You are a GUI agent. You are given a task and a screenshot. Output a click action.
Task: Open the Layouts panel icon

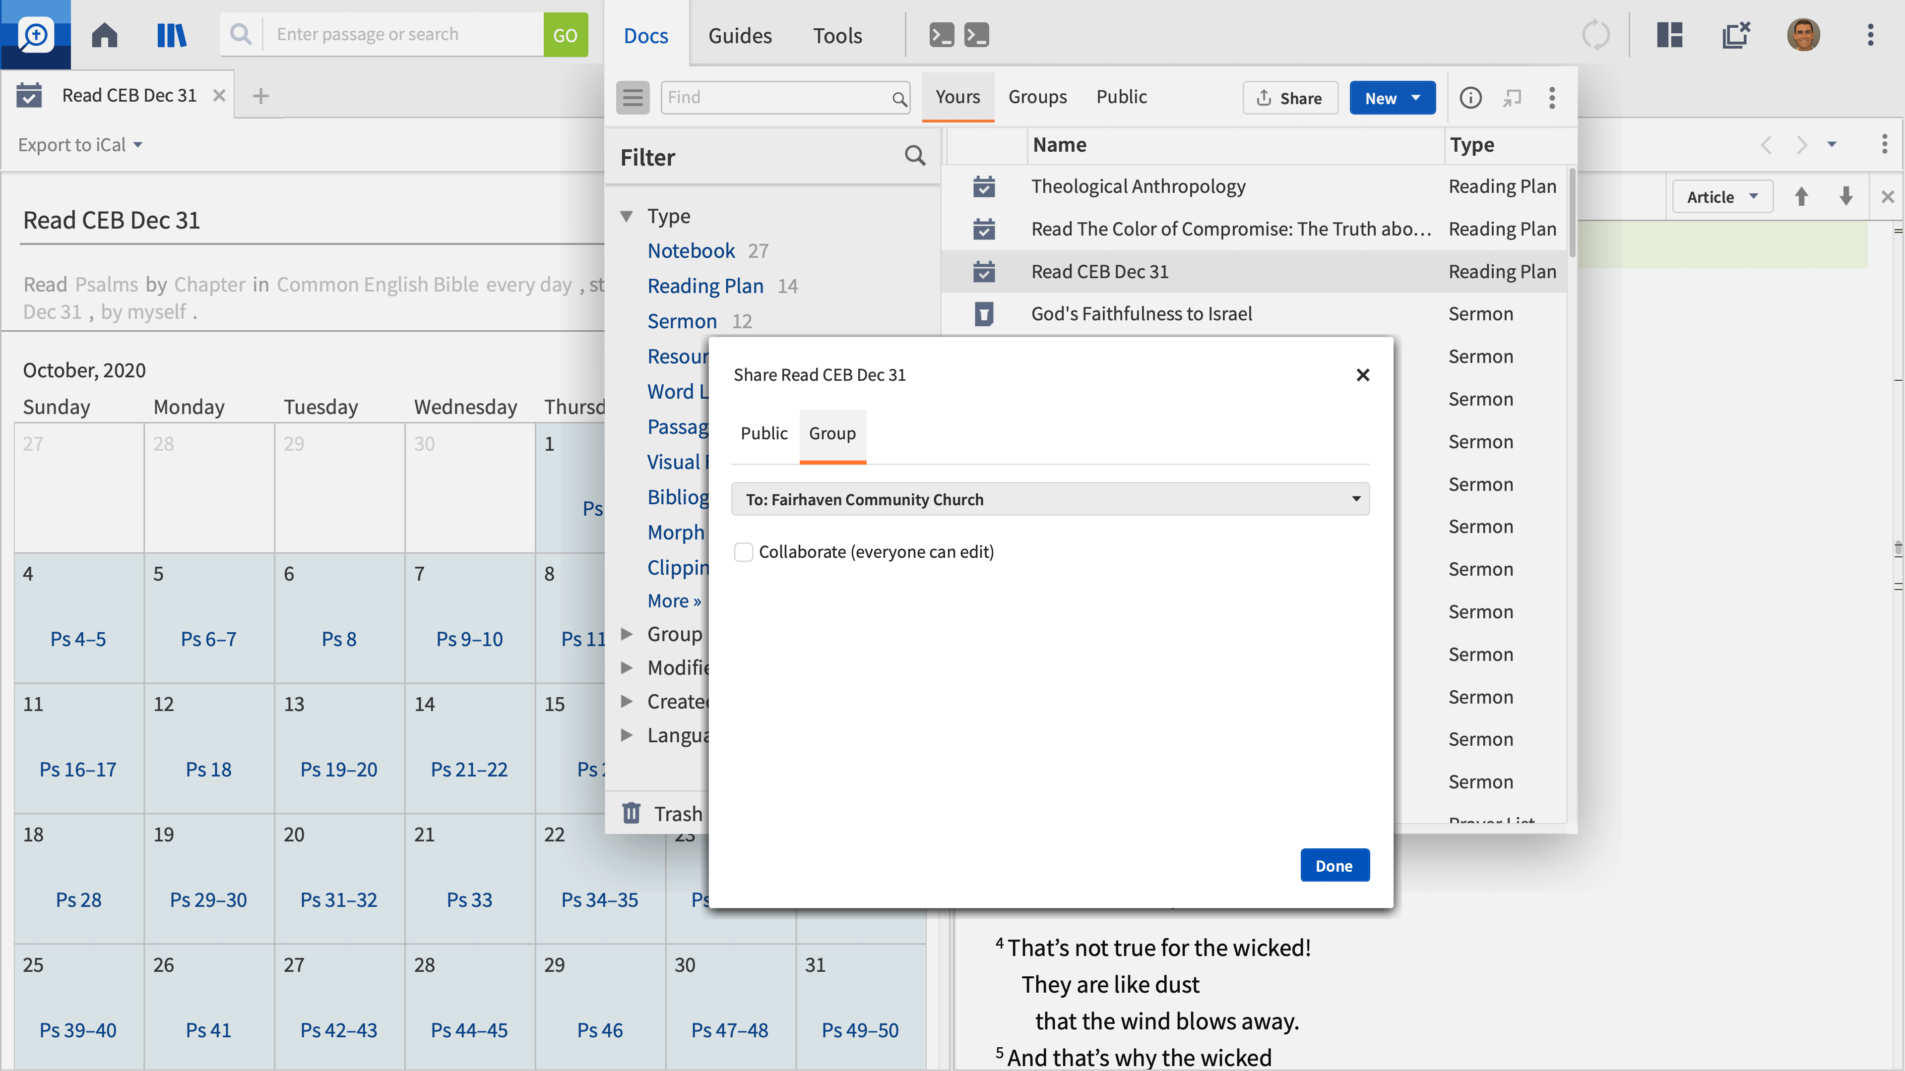coord(1670,35)
